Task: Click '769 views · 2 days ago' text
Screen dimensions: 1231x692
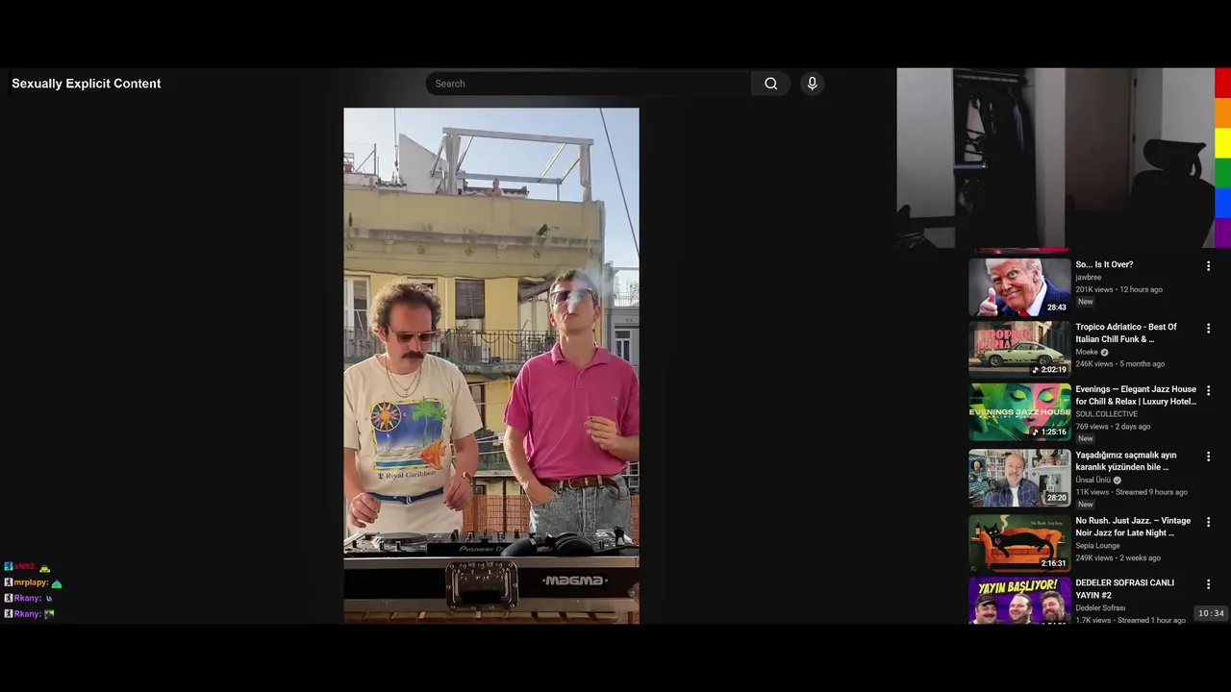Action: pos(1113,426)
